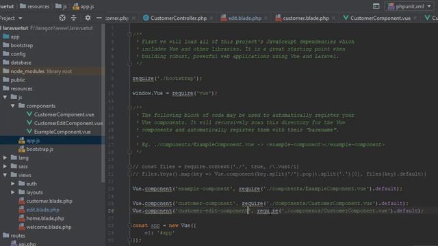
Task: Collapse the views folder arrow
Action: (5, 175)
